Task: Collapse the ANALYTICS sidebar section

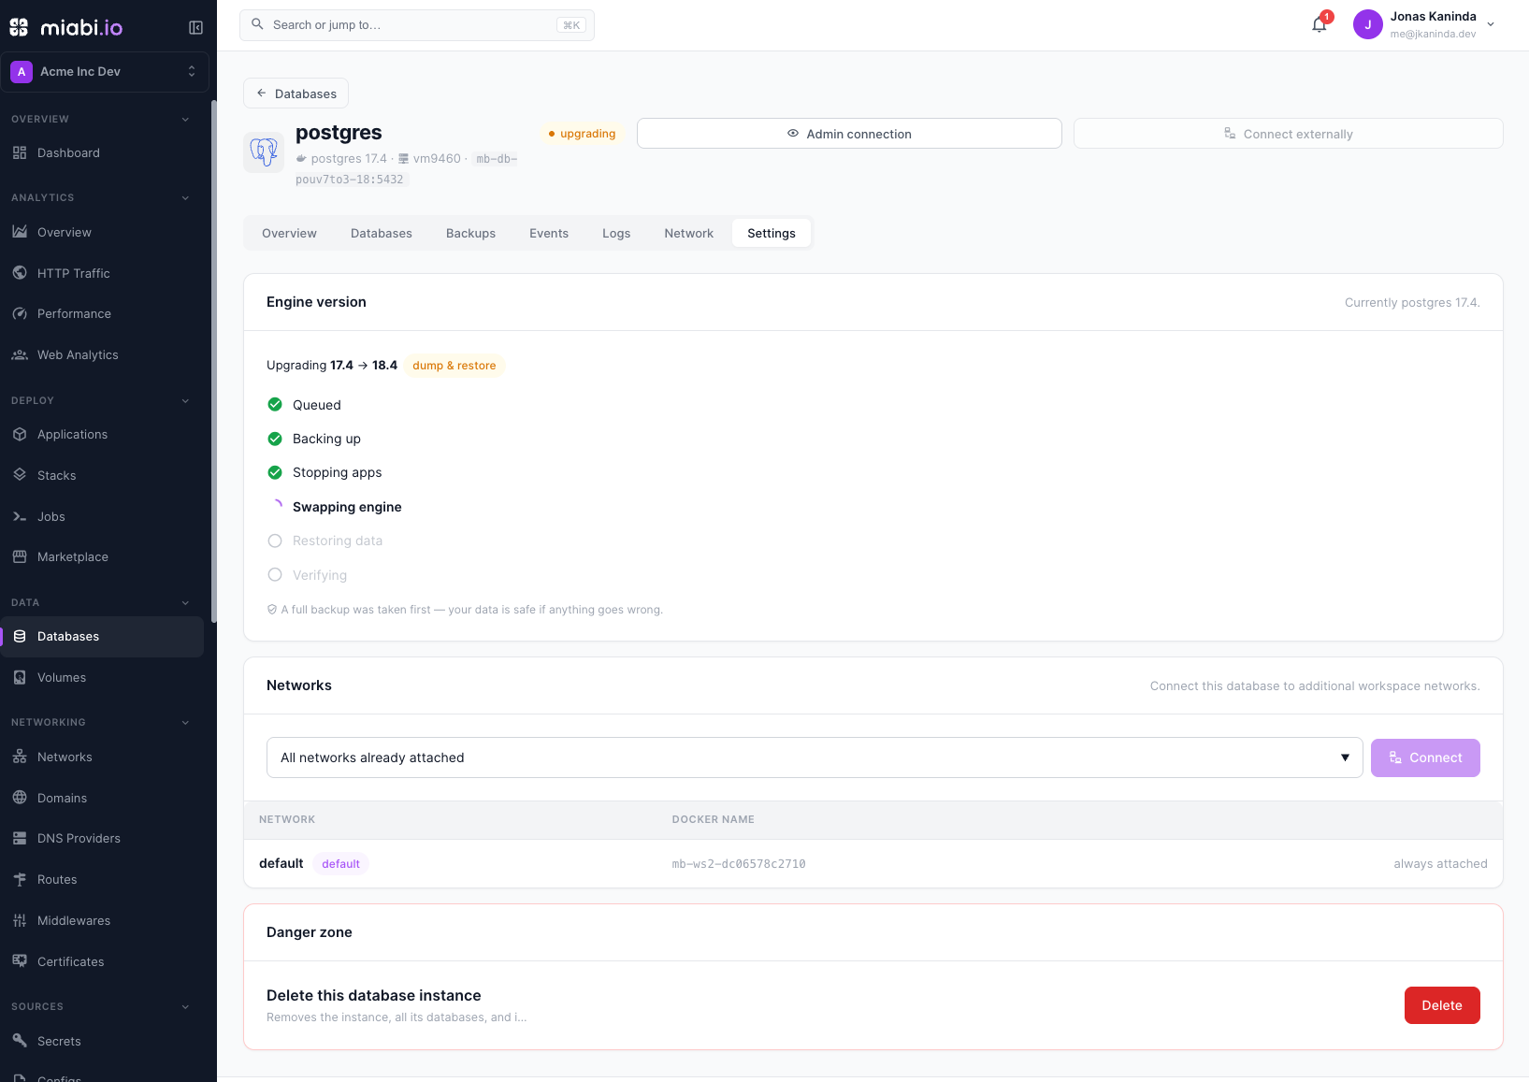Action: [x=185, y=197]
